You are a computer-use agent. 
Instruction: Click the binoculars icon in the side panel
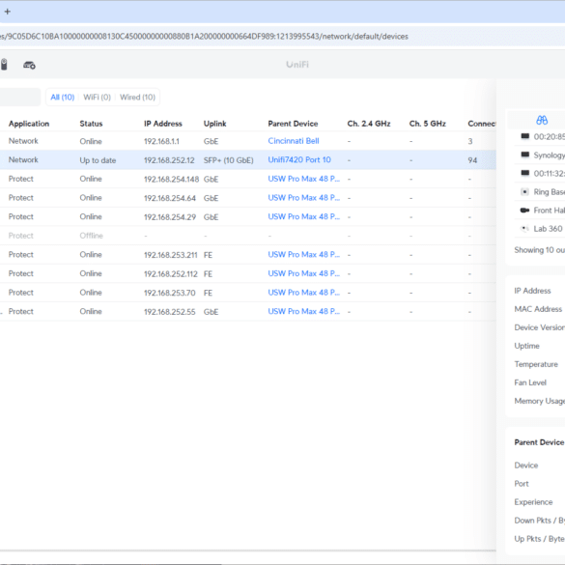point(542,120)
